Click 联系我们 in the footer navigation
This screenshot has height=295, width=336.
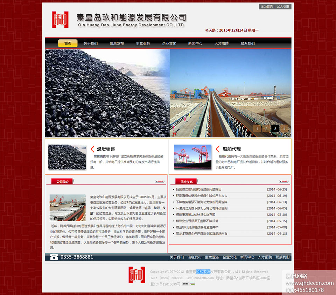point(282,257)
